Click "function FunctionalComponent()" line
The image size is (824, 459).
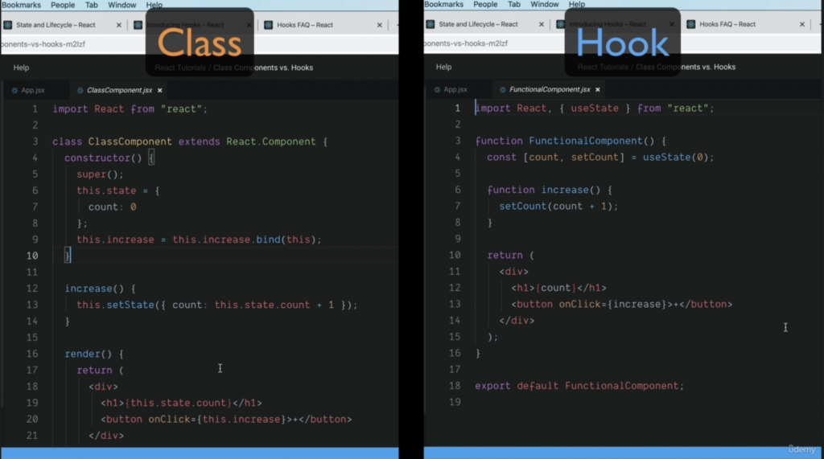click(x=571, y=141)
